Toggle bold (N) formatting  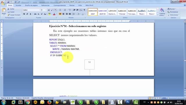click(x=24, y=14)
